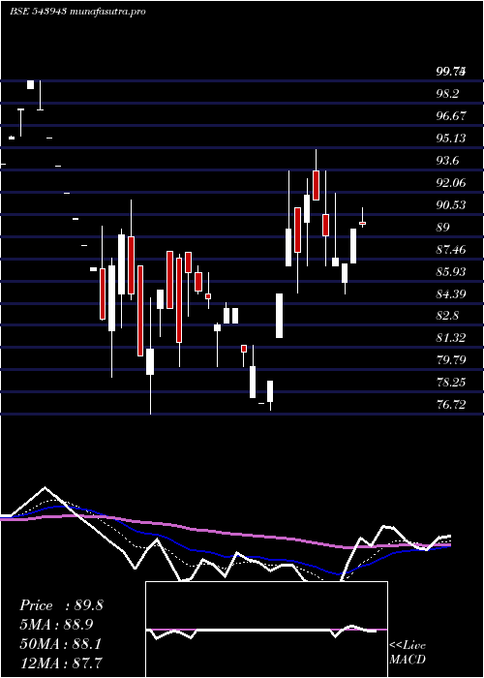Click the last small red candlestick
484x678 pixels.
[x=363, y=223]
